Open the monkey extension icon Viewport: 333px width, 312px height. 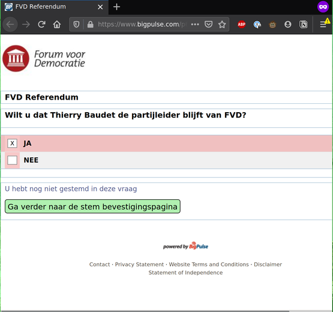[x=272, y=25]
